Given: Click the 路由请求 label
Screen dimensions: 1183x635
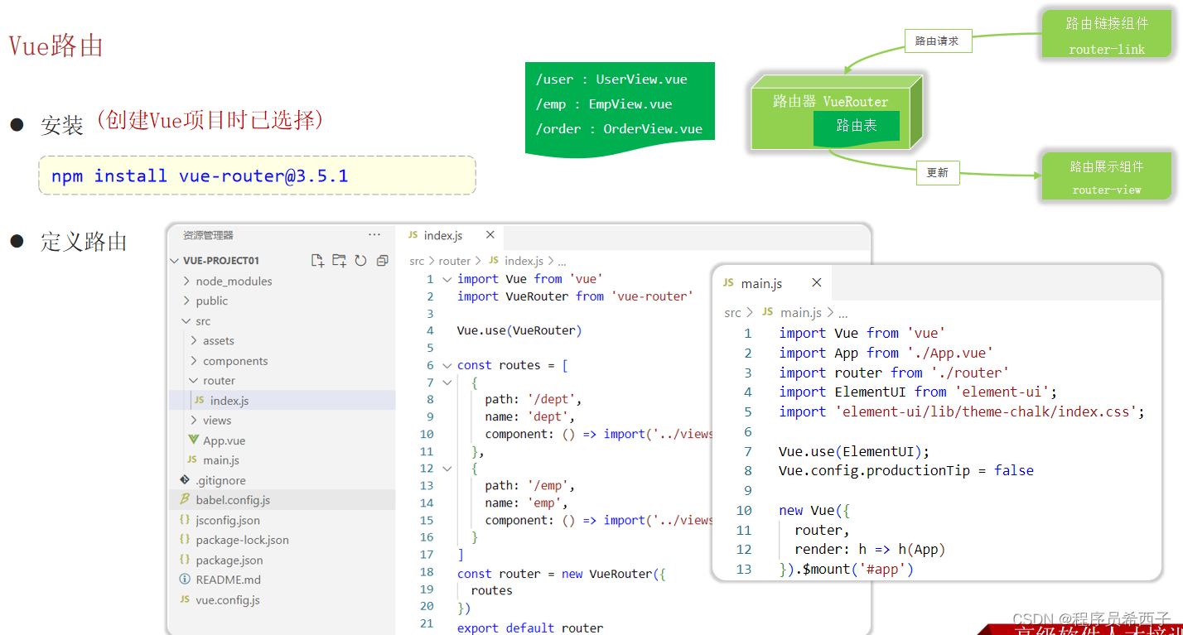Looking at the screenshot, I should click(x=937, y=41).
